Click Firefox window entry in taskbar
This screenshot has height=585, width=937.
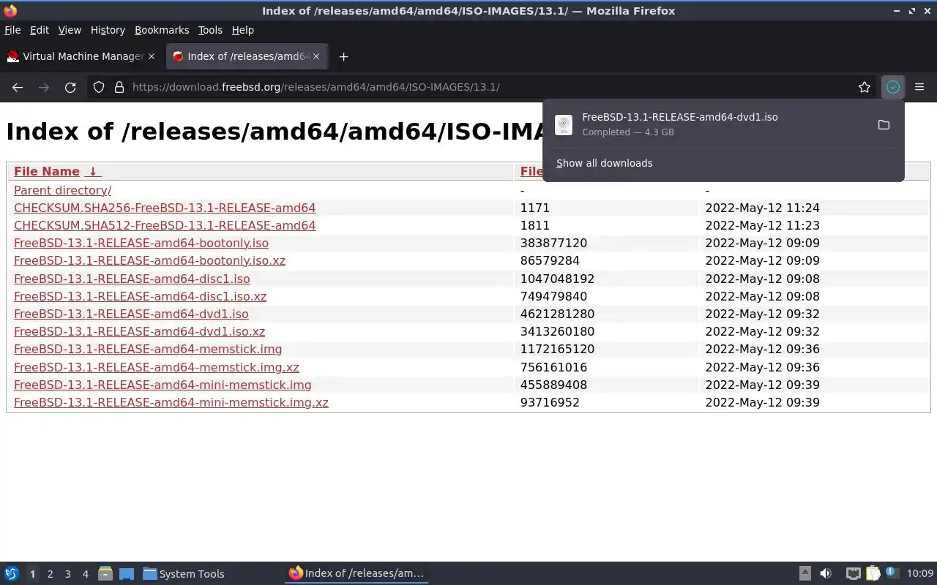(356, 574)
